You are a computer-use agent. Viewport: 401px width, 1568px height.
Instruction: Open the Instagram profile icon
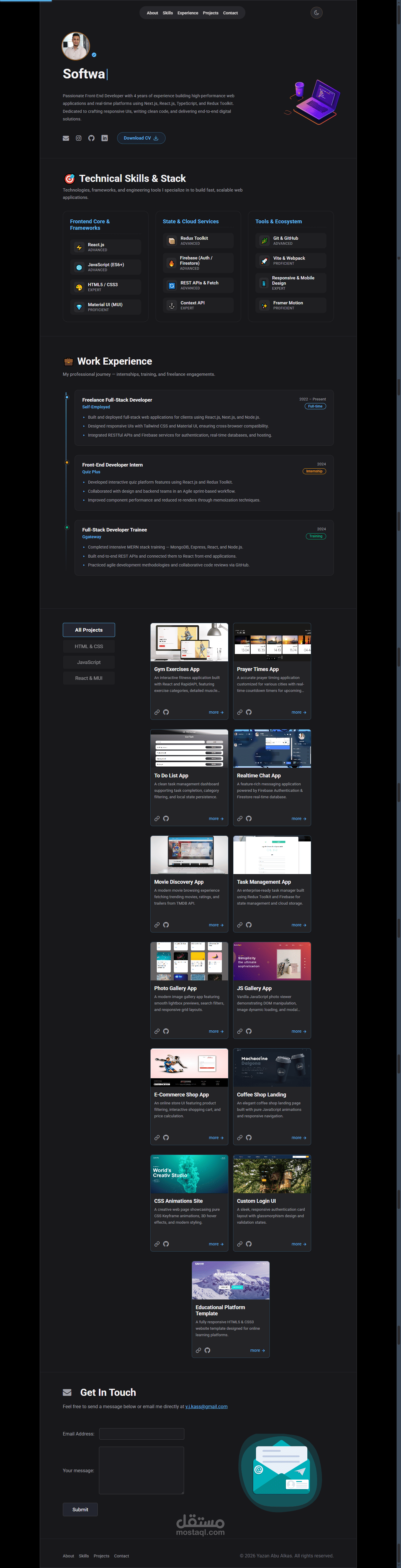[78, 138]
